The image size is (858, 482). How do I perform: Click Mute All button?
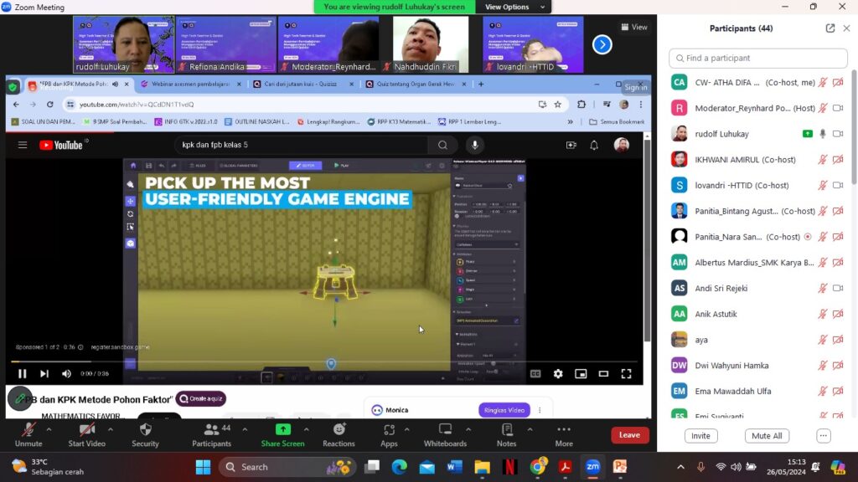[767, 436]
